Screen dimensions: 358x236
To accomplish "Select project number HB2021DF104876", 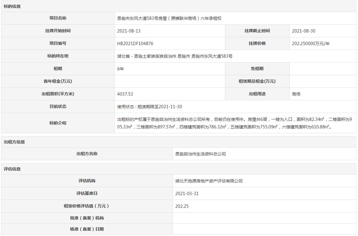I will 135,44.
